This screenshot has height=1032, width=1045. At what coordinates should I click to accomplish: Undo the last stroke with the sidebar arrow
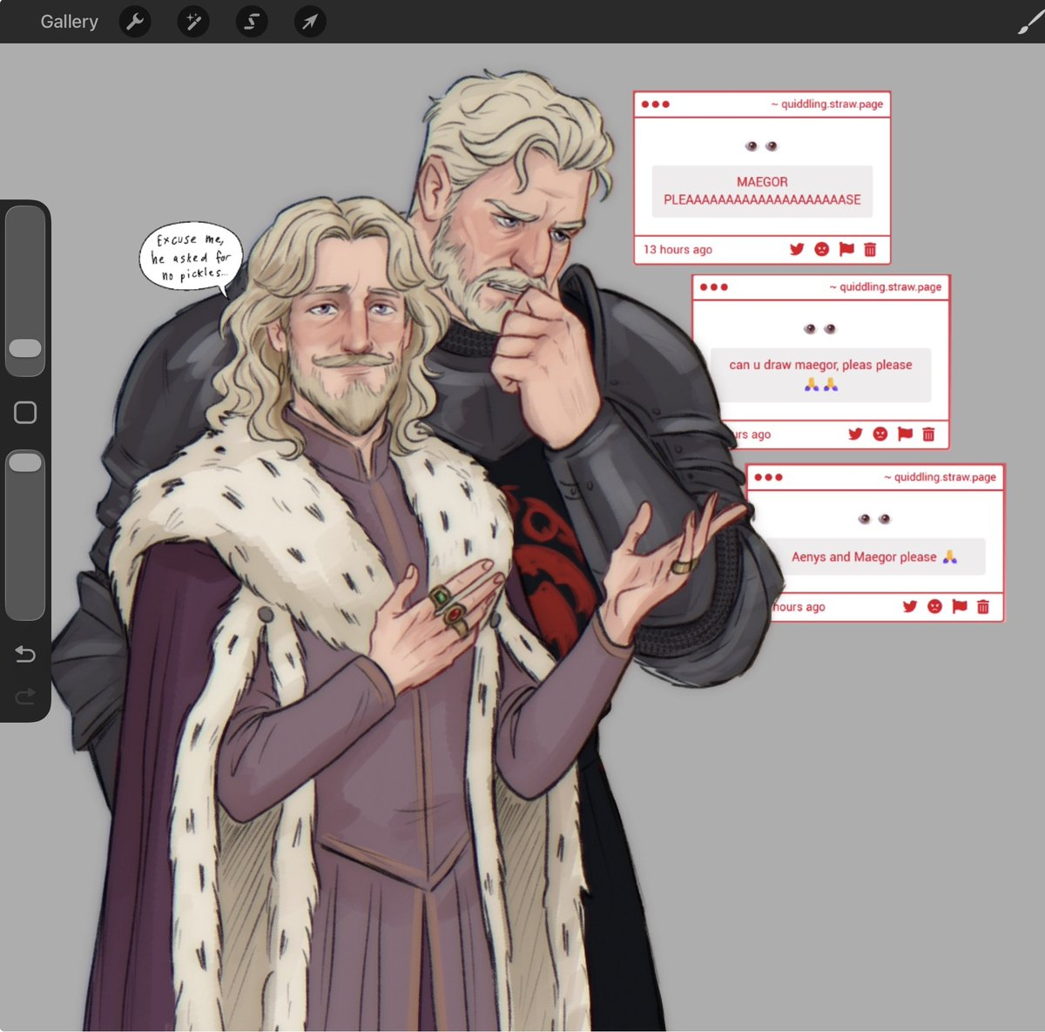(x=25, y=654)
